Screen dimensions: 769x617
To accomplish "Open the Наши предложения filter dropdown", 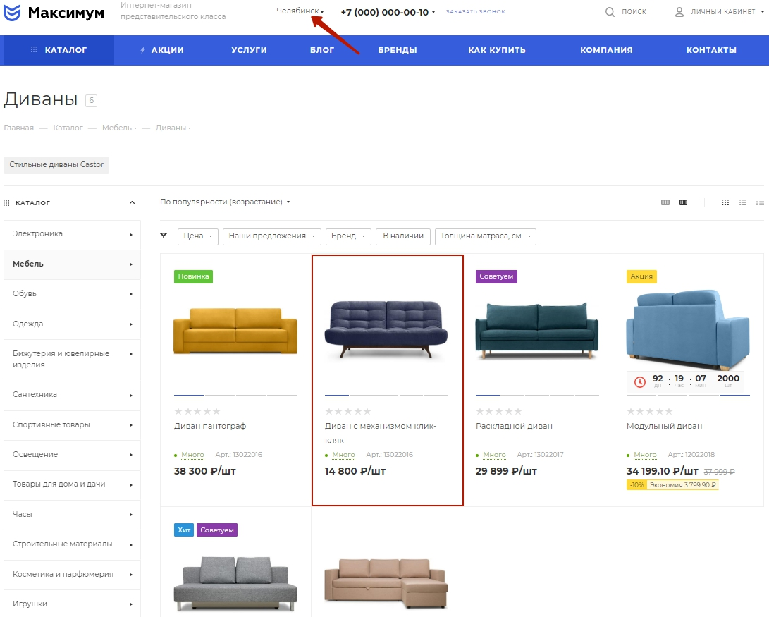I will 271,236.
